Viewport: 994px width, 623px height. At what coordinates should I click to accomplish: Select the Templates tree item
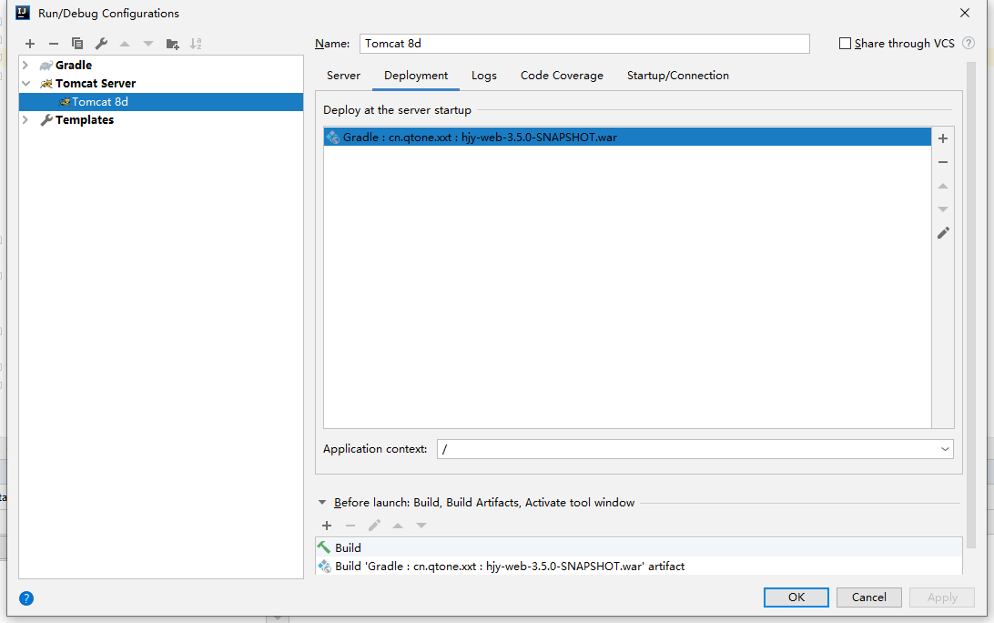point(85,120)
